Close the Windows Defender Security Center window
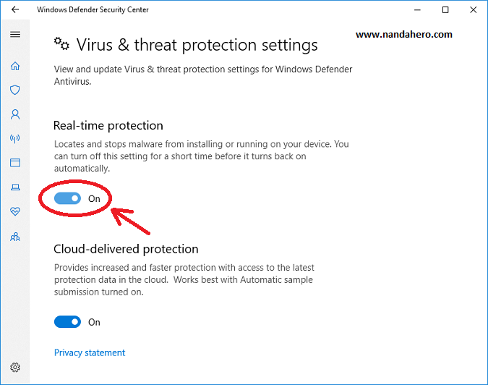488x385 pixels. click(x=472, y=10)
